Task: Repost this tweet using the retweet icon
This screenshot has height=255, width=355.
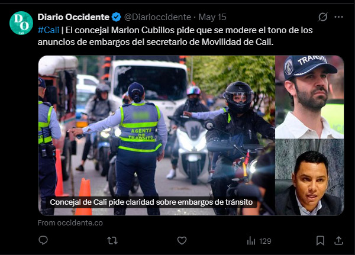Action: (x=112, y=241)
